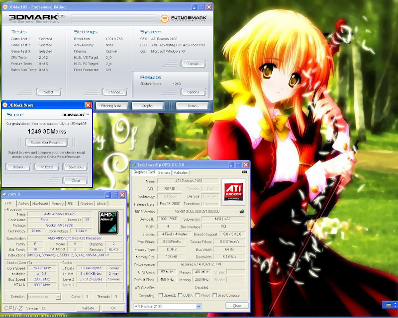Click Submit Your Results... button
Viewport: 398px width, 318px height.
(47, 143)
